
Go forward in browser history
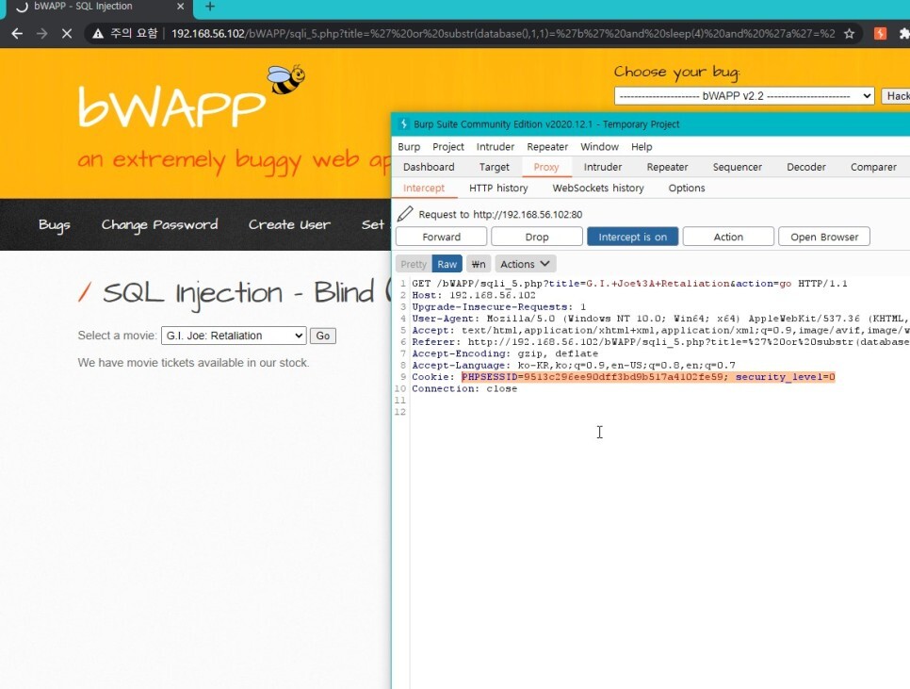41,34
